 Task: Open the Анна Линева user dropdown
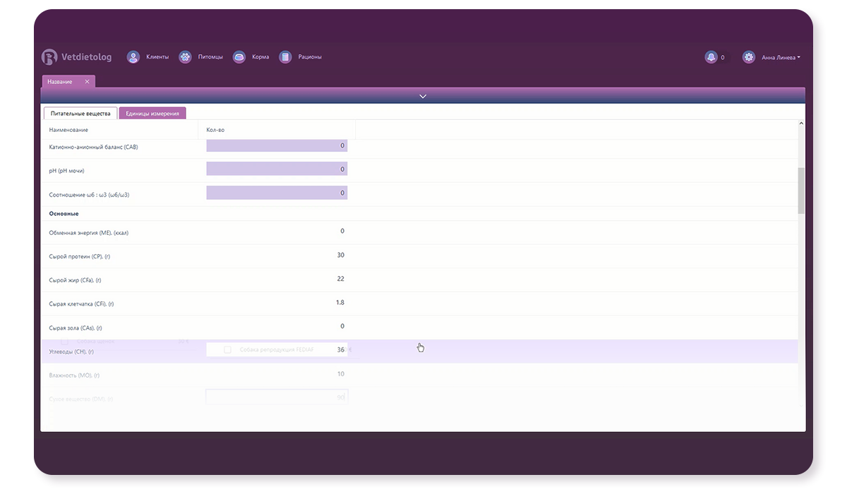pyautogui.click(x=781, y=58)
